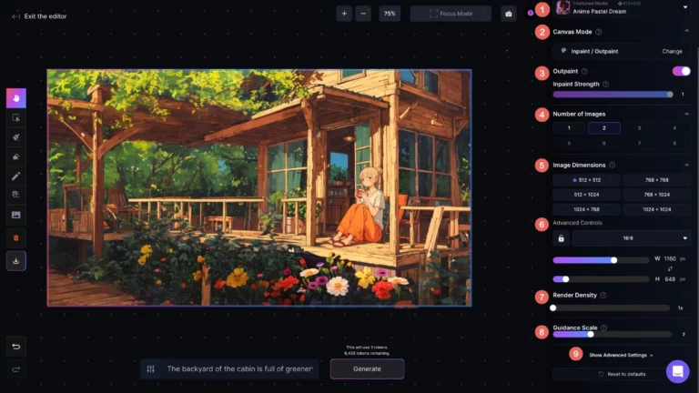Click the undo arrow icon
This screenshot has width=699, height=393.
(16, 347)
